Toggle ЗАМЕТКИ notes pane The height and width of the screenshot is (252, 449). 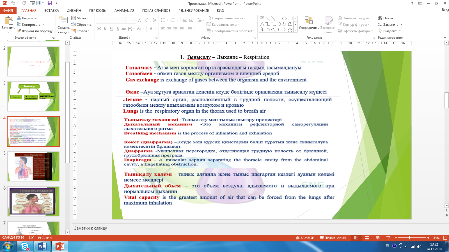(x=305, y=238)
